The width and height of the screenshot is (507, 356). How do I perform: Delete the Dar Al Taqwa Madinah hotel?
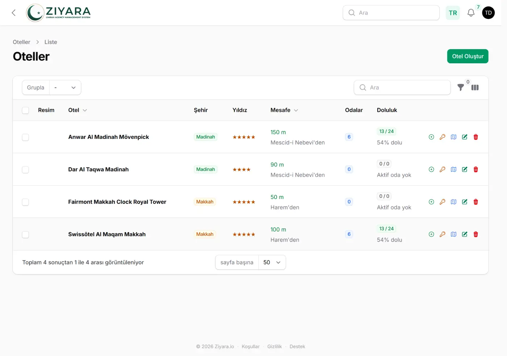[x=476, y=169]
